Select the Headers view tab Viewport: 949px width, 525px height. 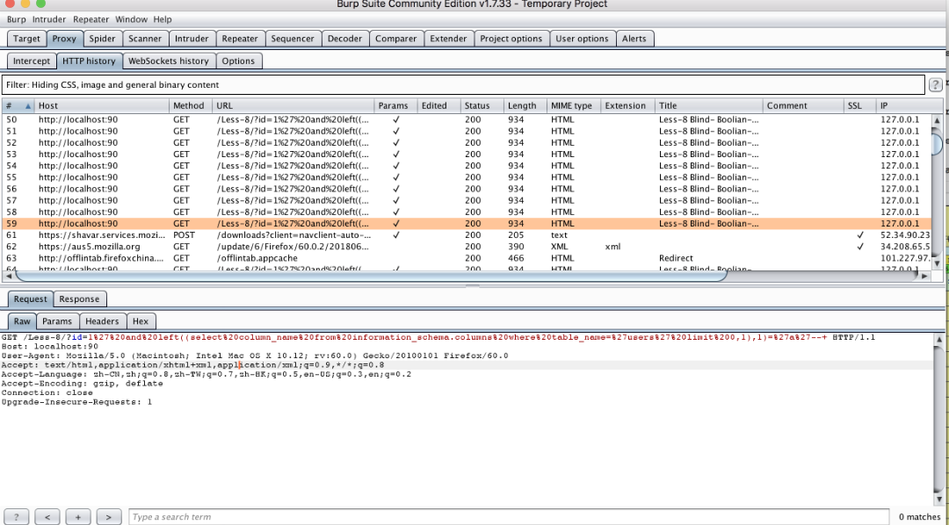coord(102,321)
